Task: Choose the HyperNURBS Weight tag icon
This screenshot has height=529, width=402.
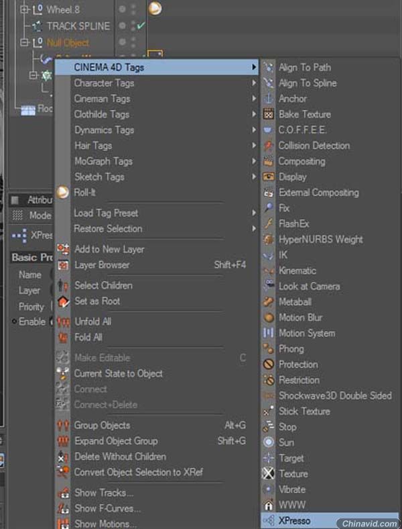Action: pyautogui.click(x=269, y=239)
